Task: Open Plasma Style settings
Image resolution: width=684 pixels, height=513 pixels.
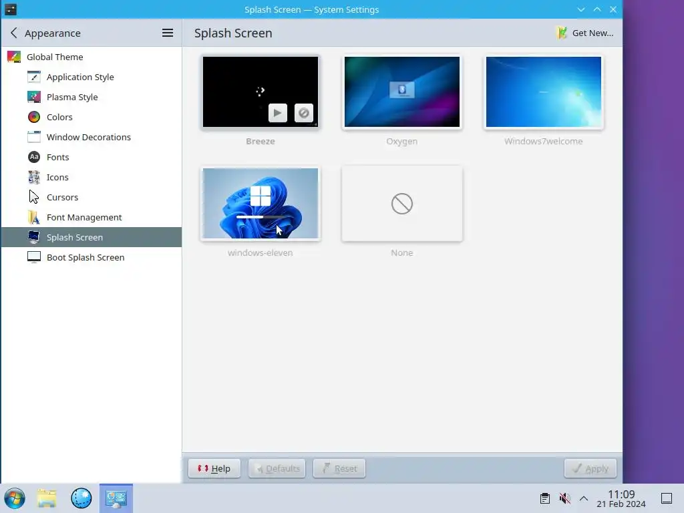Action: point(91,97)
